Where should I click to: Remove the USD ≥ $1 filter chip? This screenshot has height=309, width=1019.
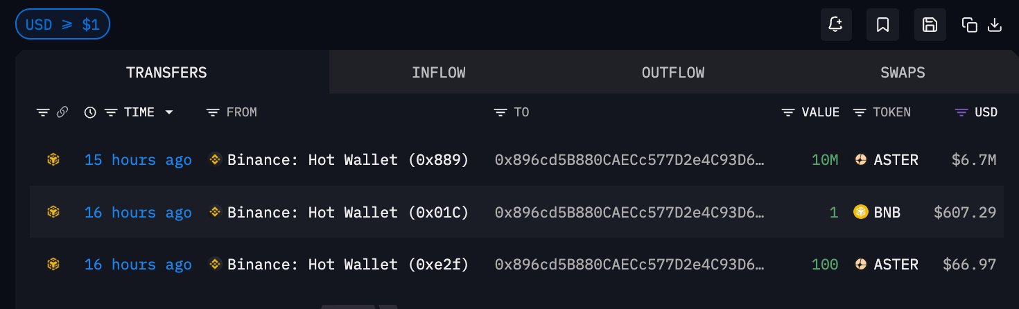pyautogui.click(x=63, y=25)
